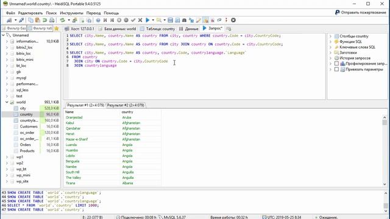
Task: Click the Stop query black circle icon
Action: pyautogui.click(x=233, y=20)
